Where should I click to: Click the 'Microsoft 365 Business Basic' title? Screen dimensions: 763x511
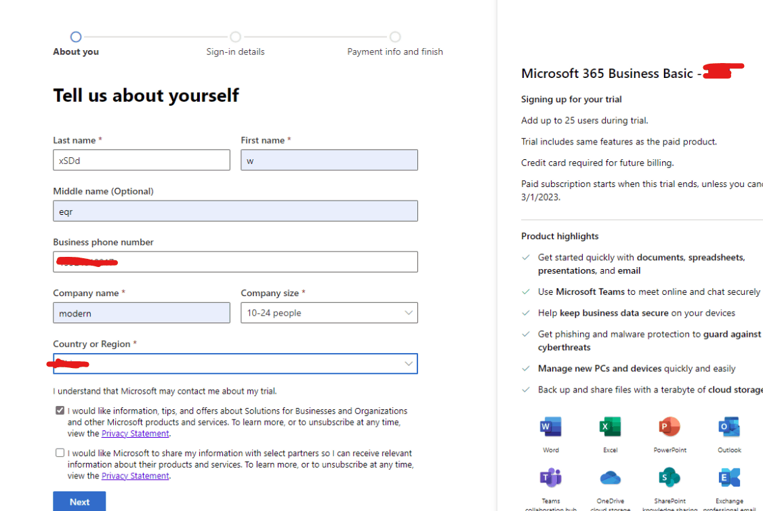pos(606,73)
